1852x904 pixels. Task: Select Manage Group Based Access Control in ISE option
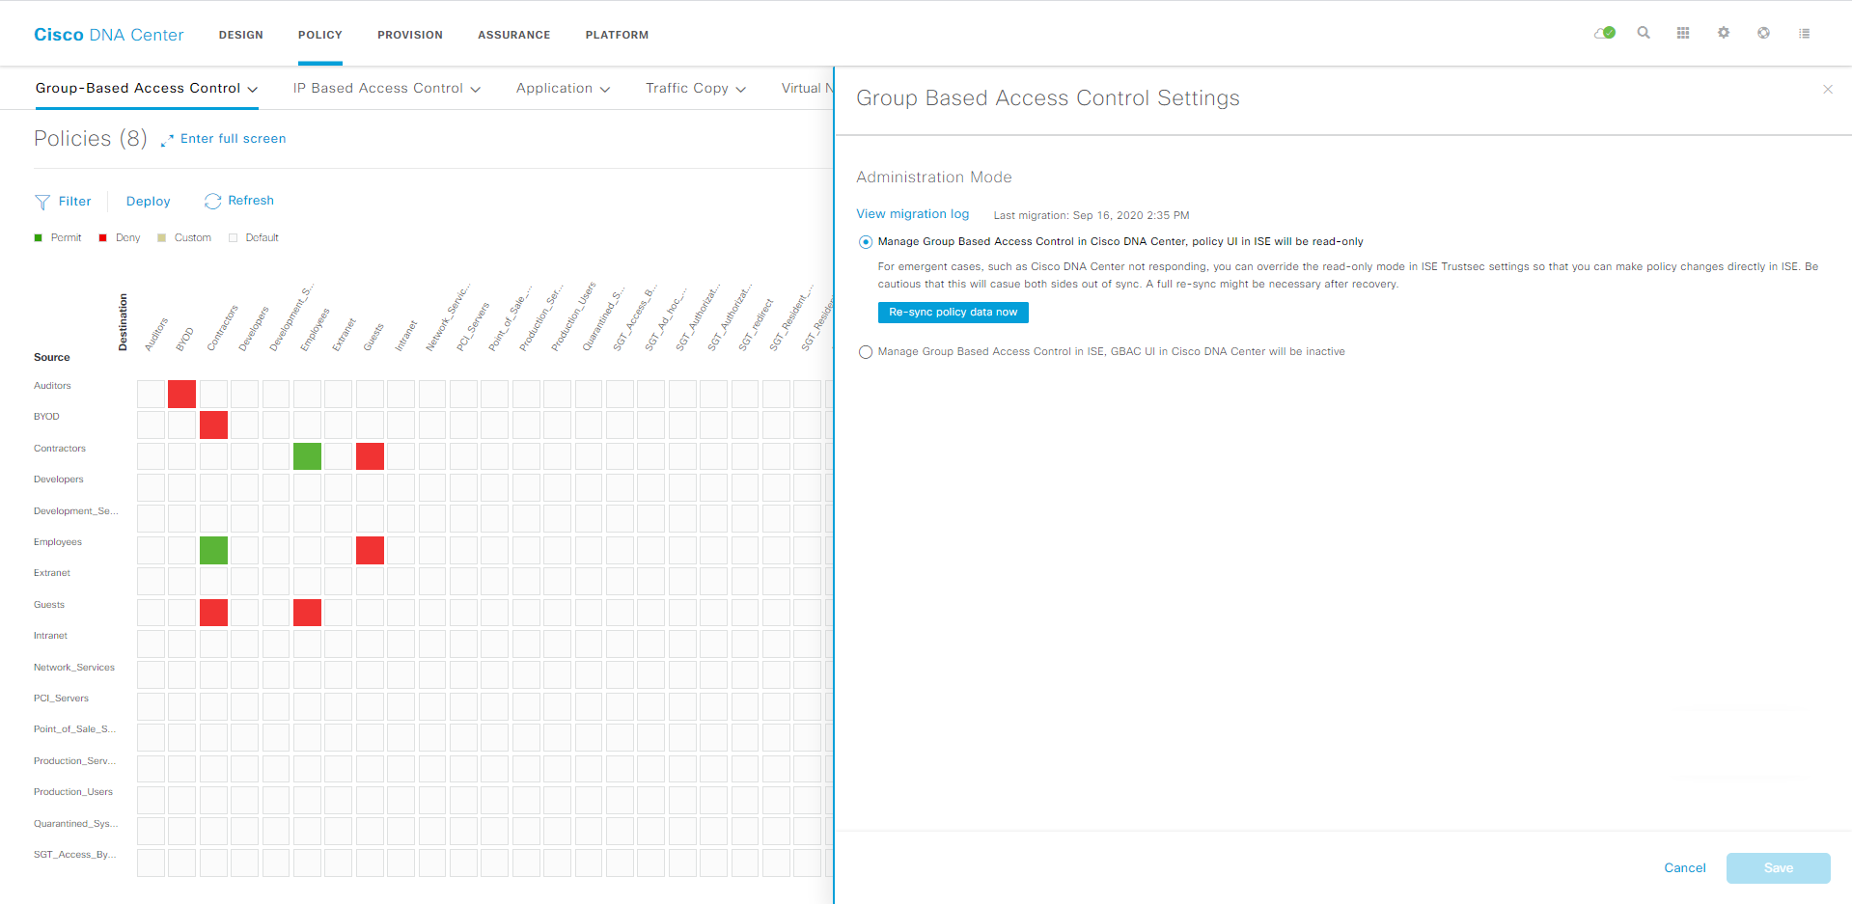865,351
